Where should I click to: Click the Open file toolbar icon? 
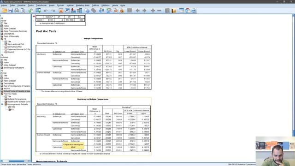click(4, 11)
